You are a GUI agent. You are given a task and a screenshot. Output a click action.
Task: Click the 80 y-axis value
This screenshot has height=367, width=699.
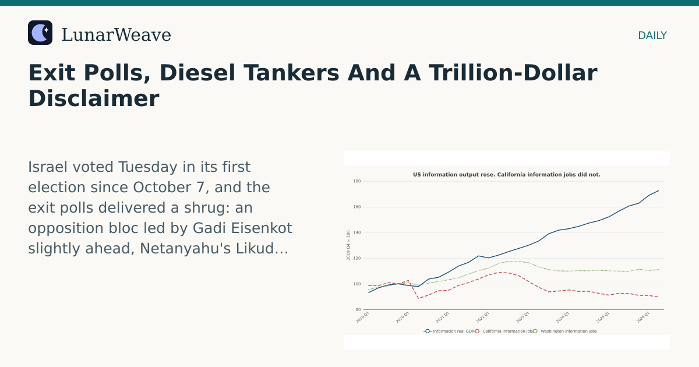point(358,309)
